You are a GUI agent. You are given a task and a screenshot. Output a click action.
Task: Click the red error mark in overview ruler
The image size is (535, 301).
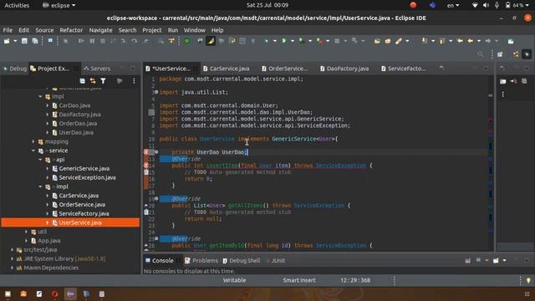(x=491, y=120)
